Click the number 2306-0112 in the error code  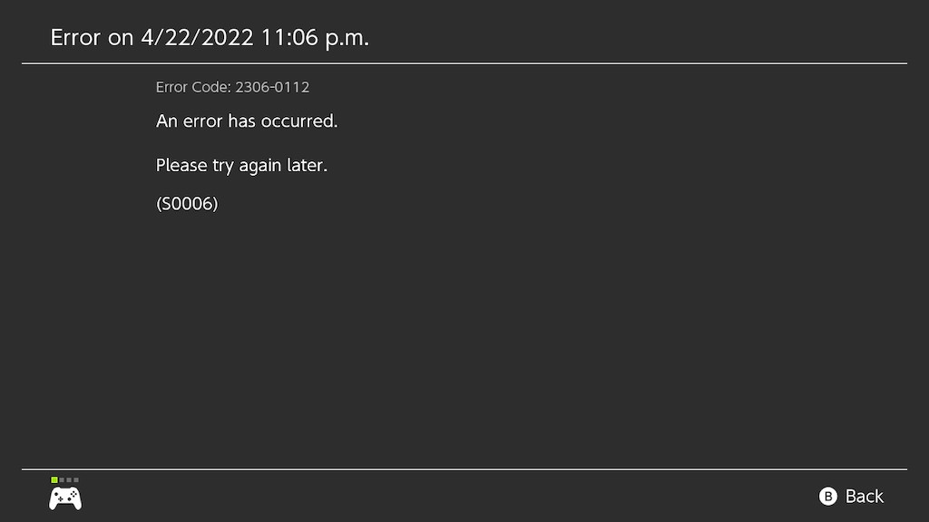272,87
